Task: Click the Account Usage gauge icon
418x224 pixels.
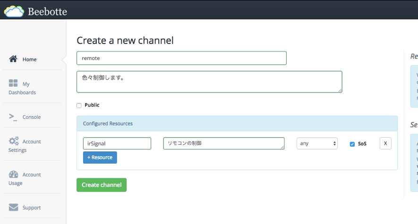Action: [13, 174]
